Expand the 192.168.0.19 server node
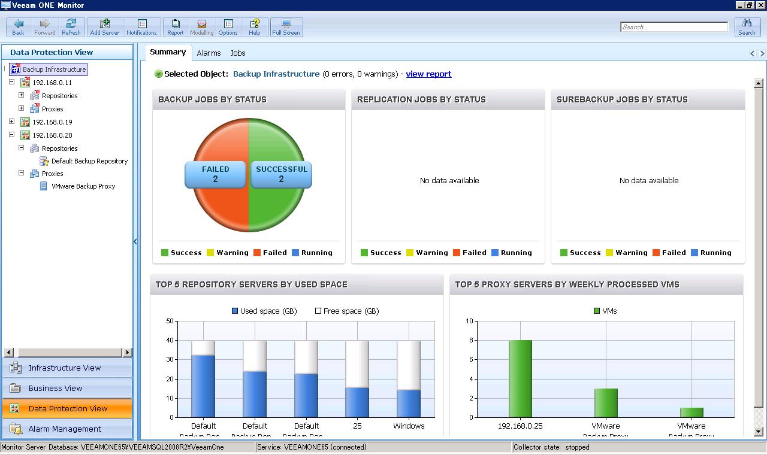 (11, 122)
